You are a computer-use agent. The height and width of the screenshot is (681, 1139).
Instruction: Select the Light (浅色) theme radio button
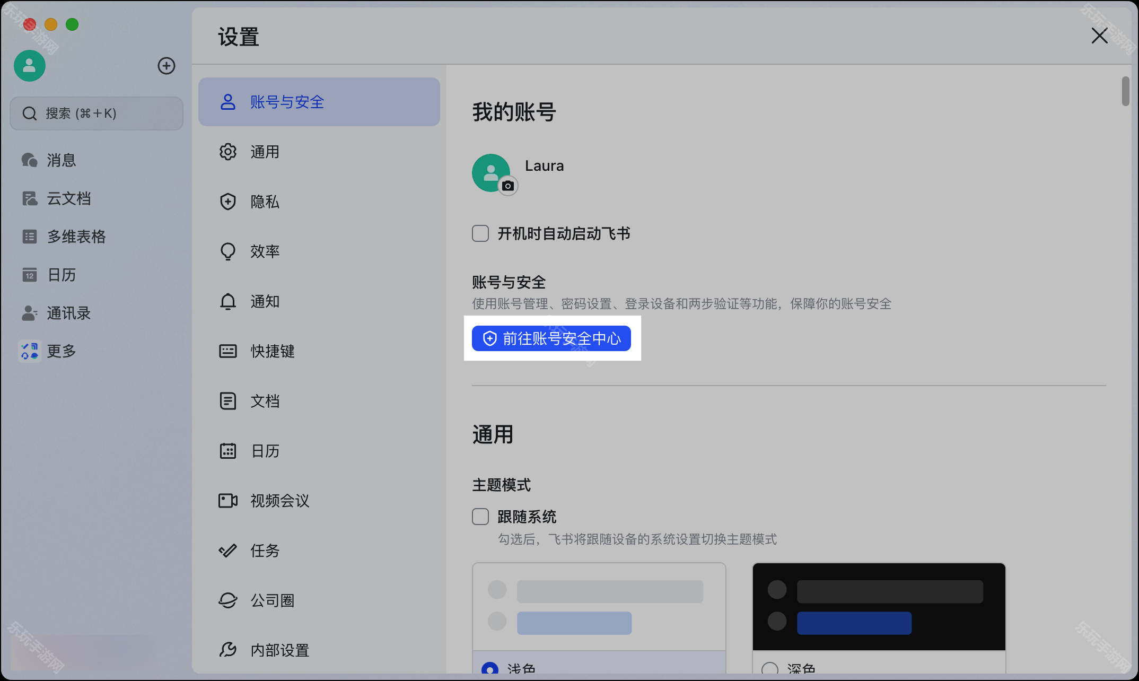click(489, 669)
